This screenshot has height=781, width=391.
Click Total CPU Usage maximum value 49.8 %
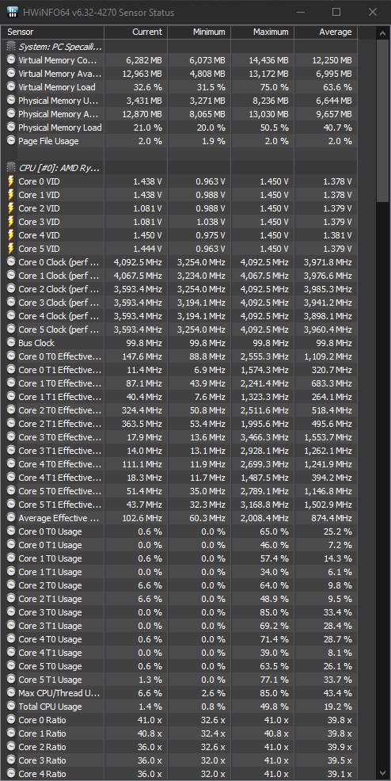coord(274,707)
